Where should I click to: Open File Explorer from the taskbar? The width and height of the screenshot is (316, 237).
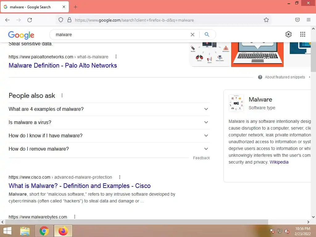pos(25,231)
